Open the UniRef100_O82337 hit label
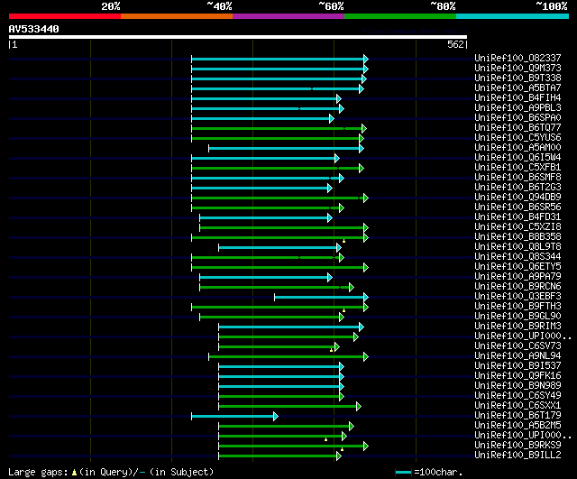The height and width of the screenshot is (479, 577). (517, 58)
